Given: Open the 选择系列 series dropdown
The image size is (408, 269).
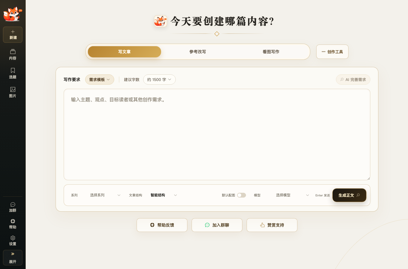Looking at the screenshot, I should 105,195.
